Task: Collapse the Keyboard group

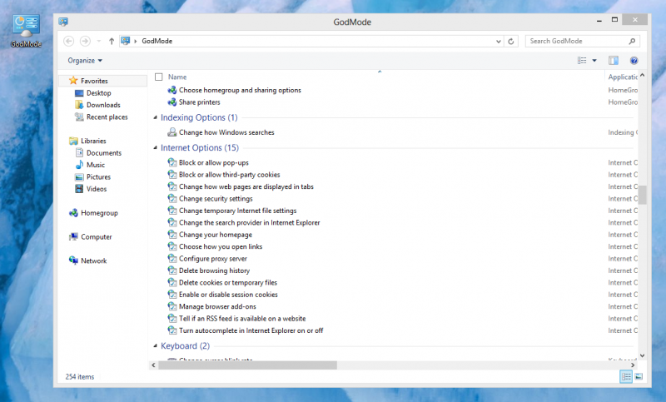Action: [155, 346]
